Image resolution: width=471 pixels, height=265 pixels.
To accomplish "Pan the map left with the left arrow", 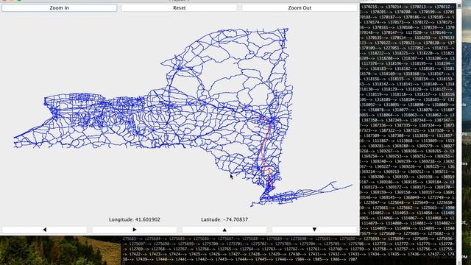I will pyautogui.click(x=45, y=230).
